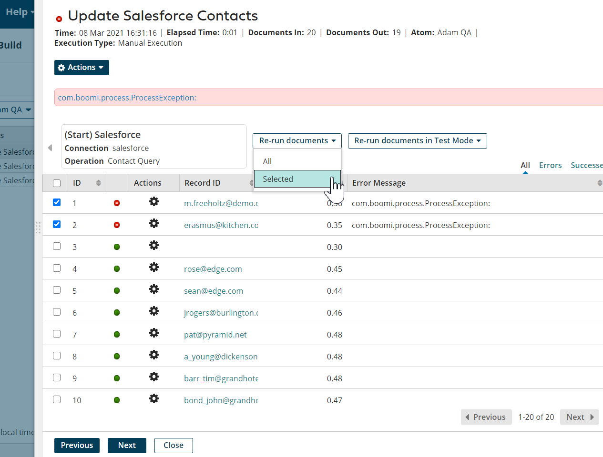Open the Atom QA environment dropdown

[16, 109]
